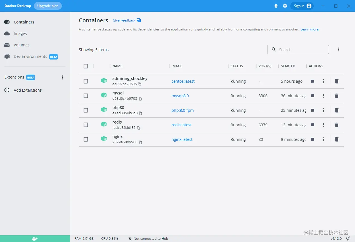Click the nginx port 80
This screenshot has width=355, height=242.
point(261,139)
